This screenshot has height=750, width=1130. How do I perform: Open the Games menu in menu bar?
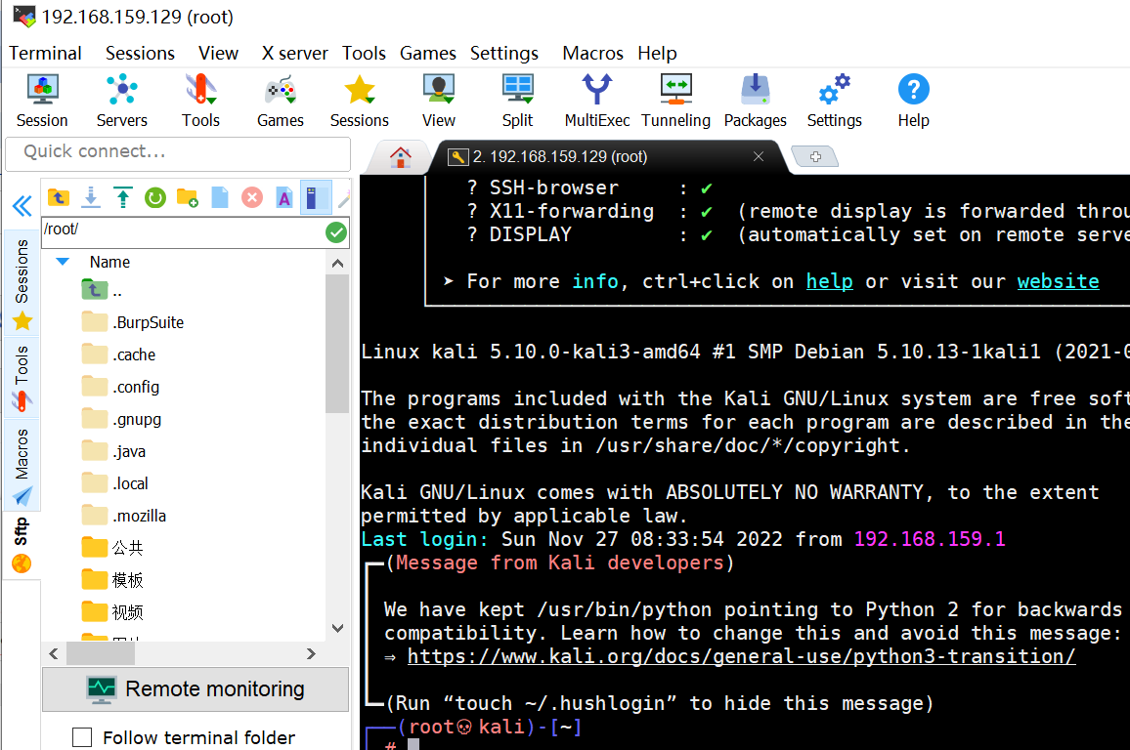click(428, 54)
